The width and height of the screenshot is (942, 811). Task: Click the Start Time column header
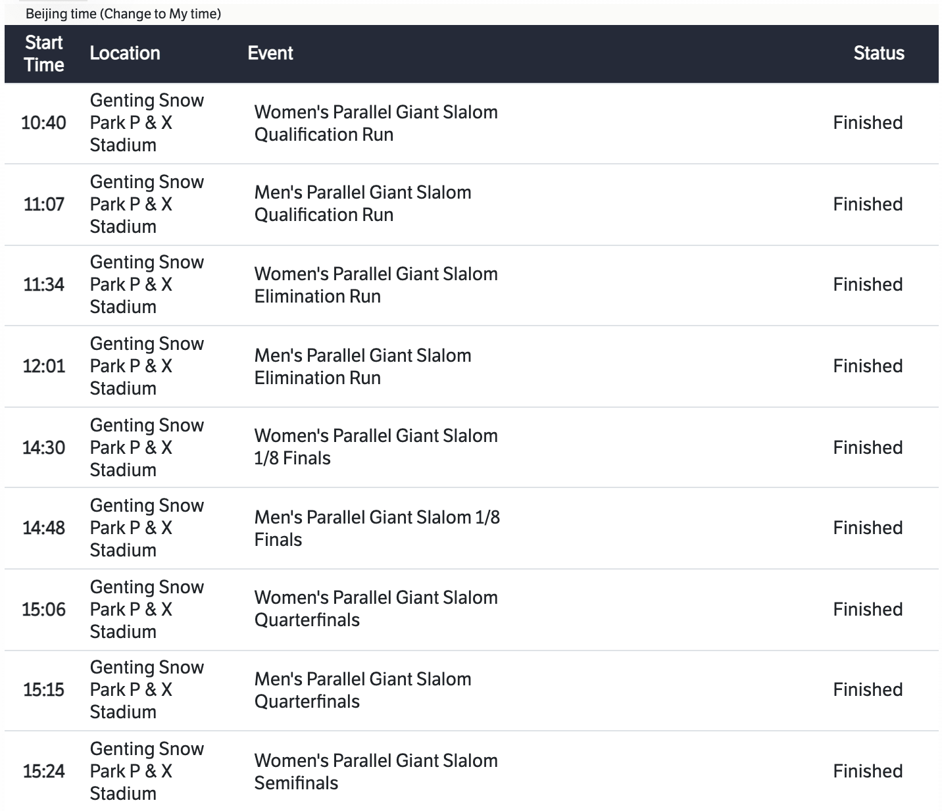44,53
